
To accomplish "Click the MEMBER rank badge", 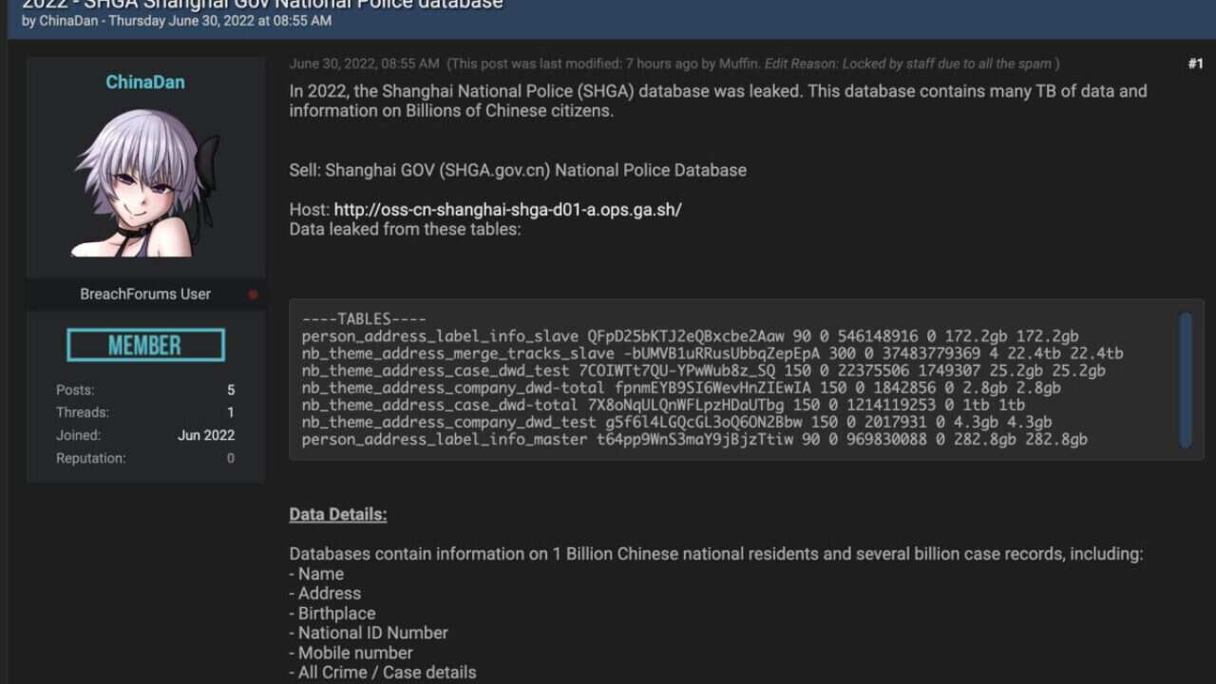I will [x=145, y=345].
